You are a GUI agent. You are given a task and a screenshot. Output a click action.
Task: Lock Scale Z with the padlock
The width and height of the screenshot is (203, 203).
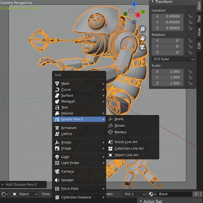point(190,84)
